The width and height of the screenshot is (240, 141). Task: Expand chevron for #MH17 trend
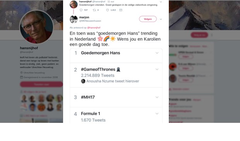pyautogui.click(x=157, y=97)
